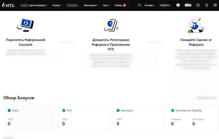Toggle the theme switch in header
This screenshot has width=219, height=139.
click(x=188, y=5)
